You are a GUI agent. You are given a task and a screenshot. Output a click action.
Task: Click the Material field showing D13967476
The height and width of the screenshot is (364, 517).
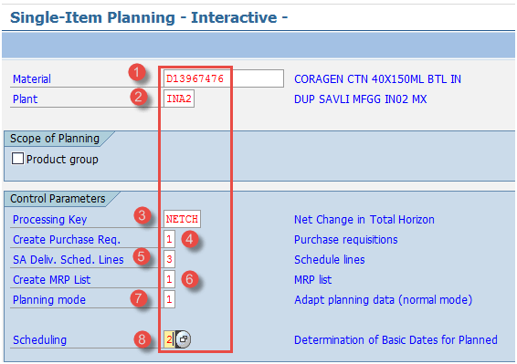(x=224, y=78)
